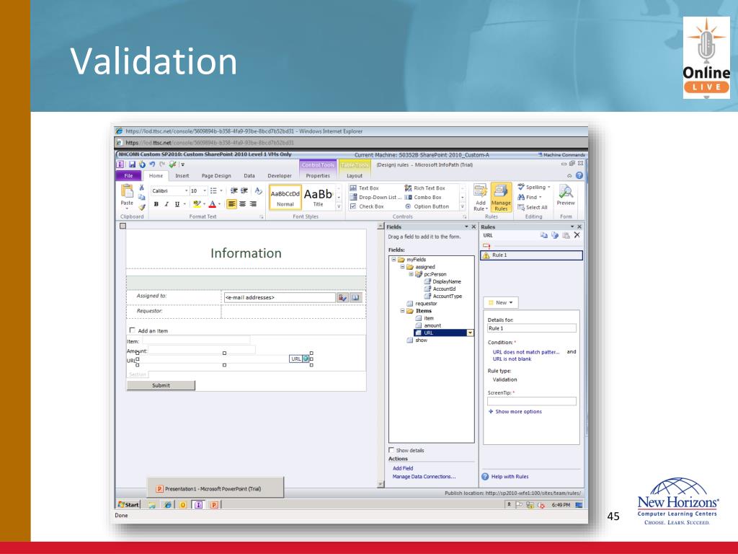Select Rule 1 in the rules list
The width and height of the screenshot is (738, 554).
pos(531,255)
